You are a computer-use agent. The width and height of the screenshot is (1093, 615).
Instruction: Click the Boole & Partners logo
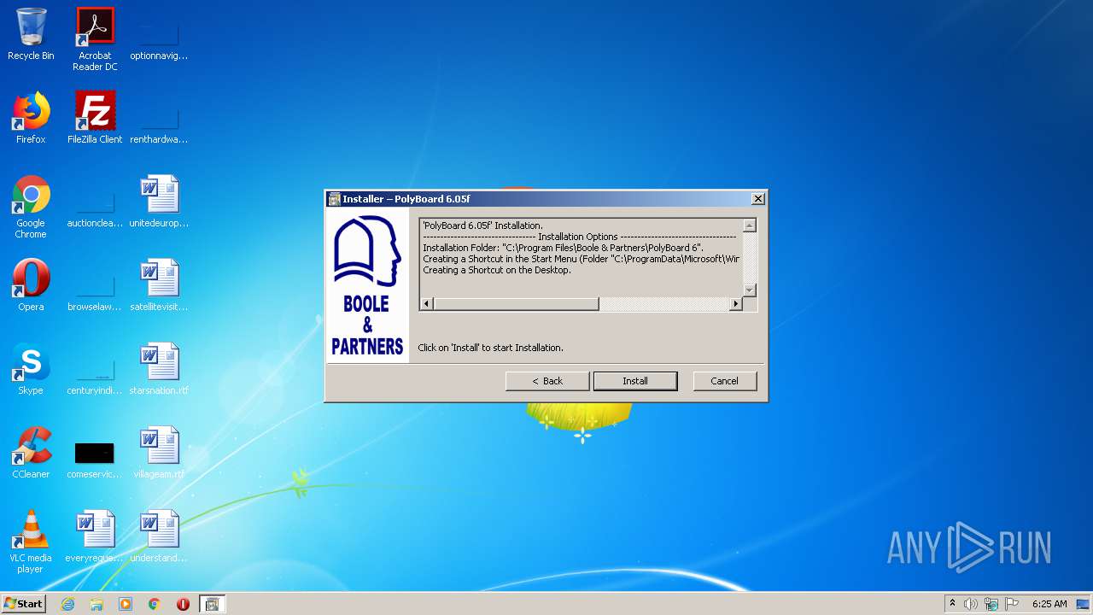(x=368, y=286)
